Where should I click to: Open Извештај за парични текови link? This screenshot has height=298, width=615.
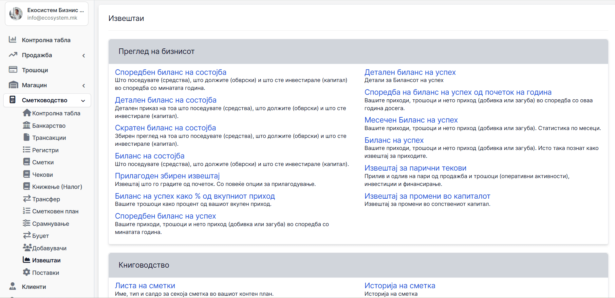[x=415, y=168]
